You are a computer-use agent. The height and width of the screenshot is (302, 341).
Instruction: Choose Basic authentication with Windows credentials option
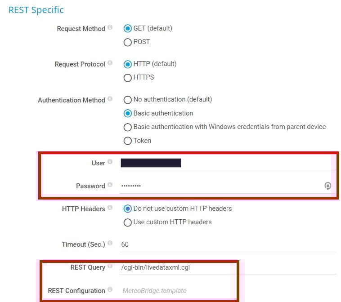pos(127,127)
